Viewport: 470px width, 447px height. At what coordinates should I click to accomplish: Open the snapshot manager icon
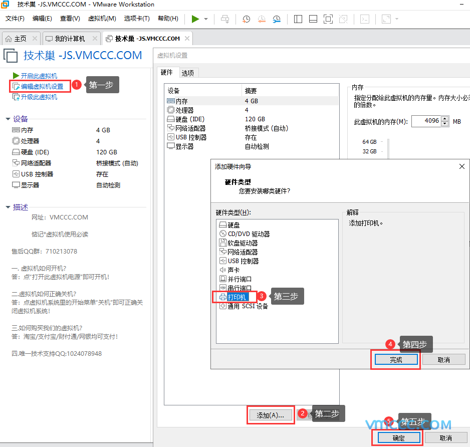click(277, 19)
